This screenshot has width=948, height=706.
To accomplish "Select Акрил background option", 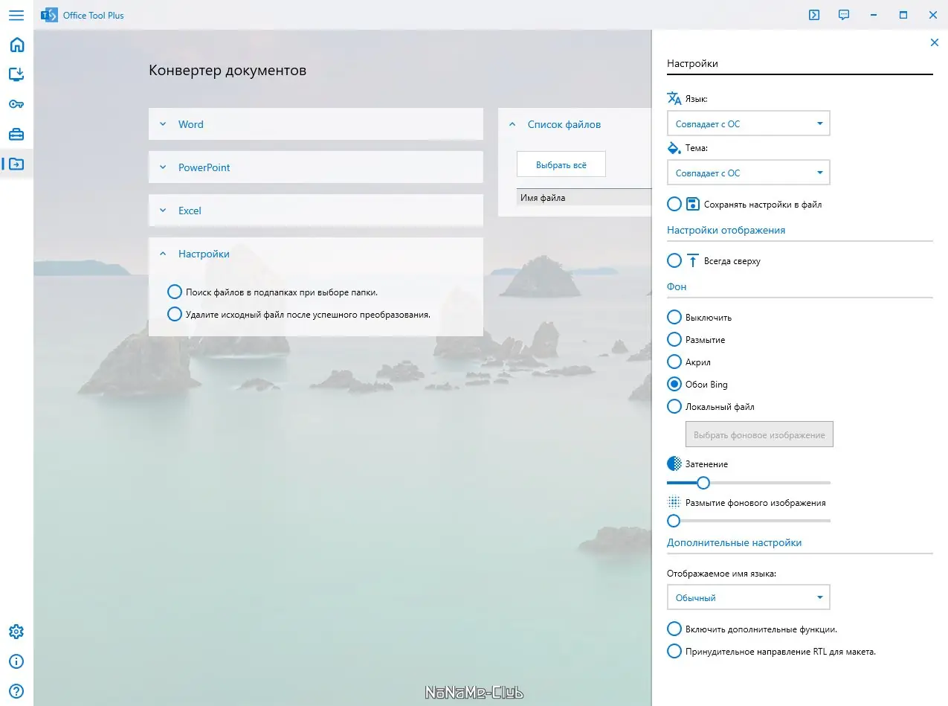I will [689, 362].
